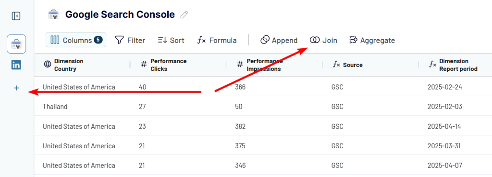This screenshot has width=492, height=177.
Task: Edit the title using the pencil icon
Action: (184, 15)
